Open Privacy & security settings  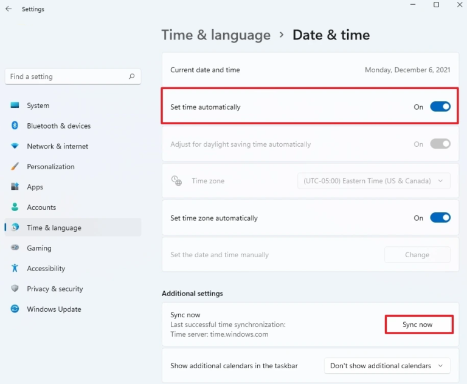tap(73, 289)
